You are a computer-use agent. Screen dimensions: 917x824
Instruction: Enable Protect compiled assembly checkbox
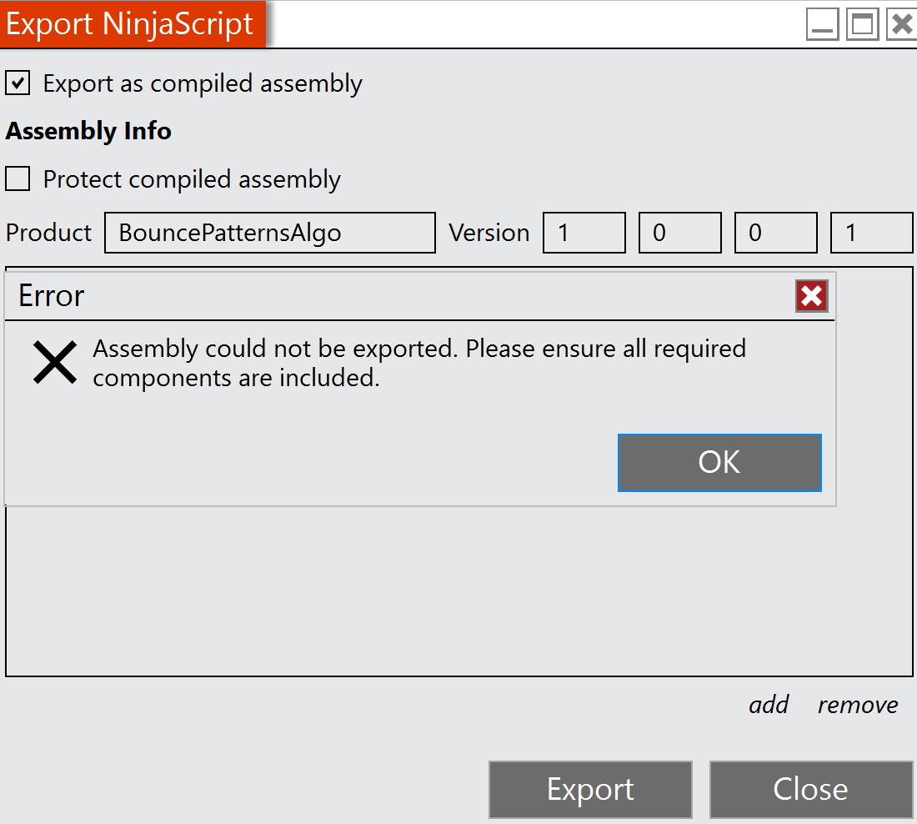tap(18, 178)
